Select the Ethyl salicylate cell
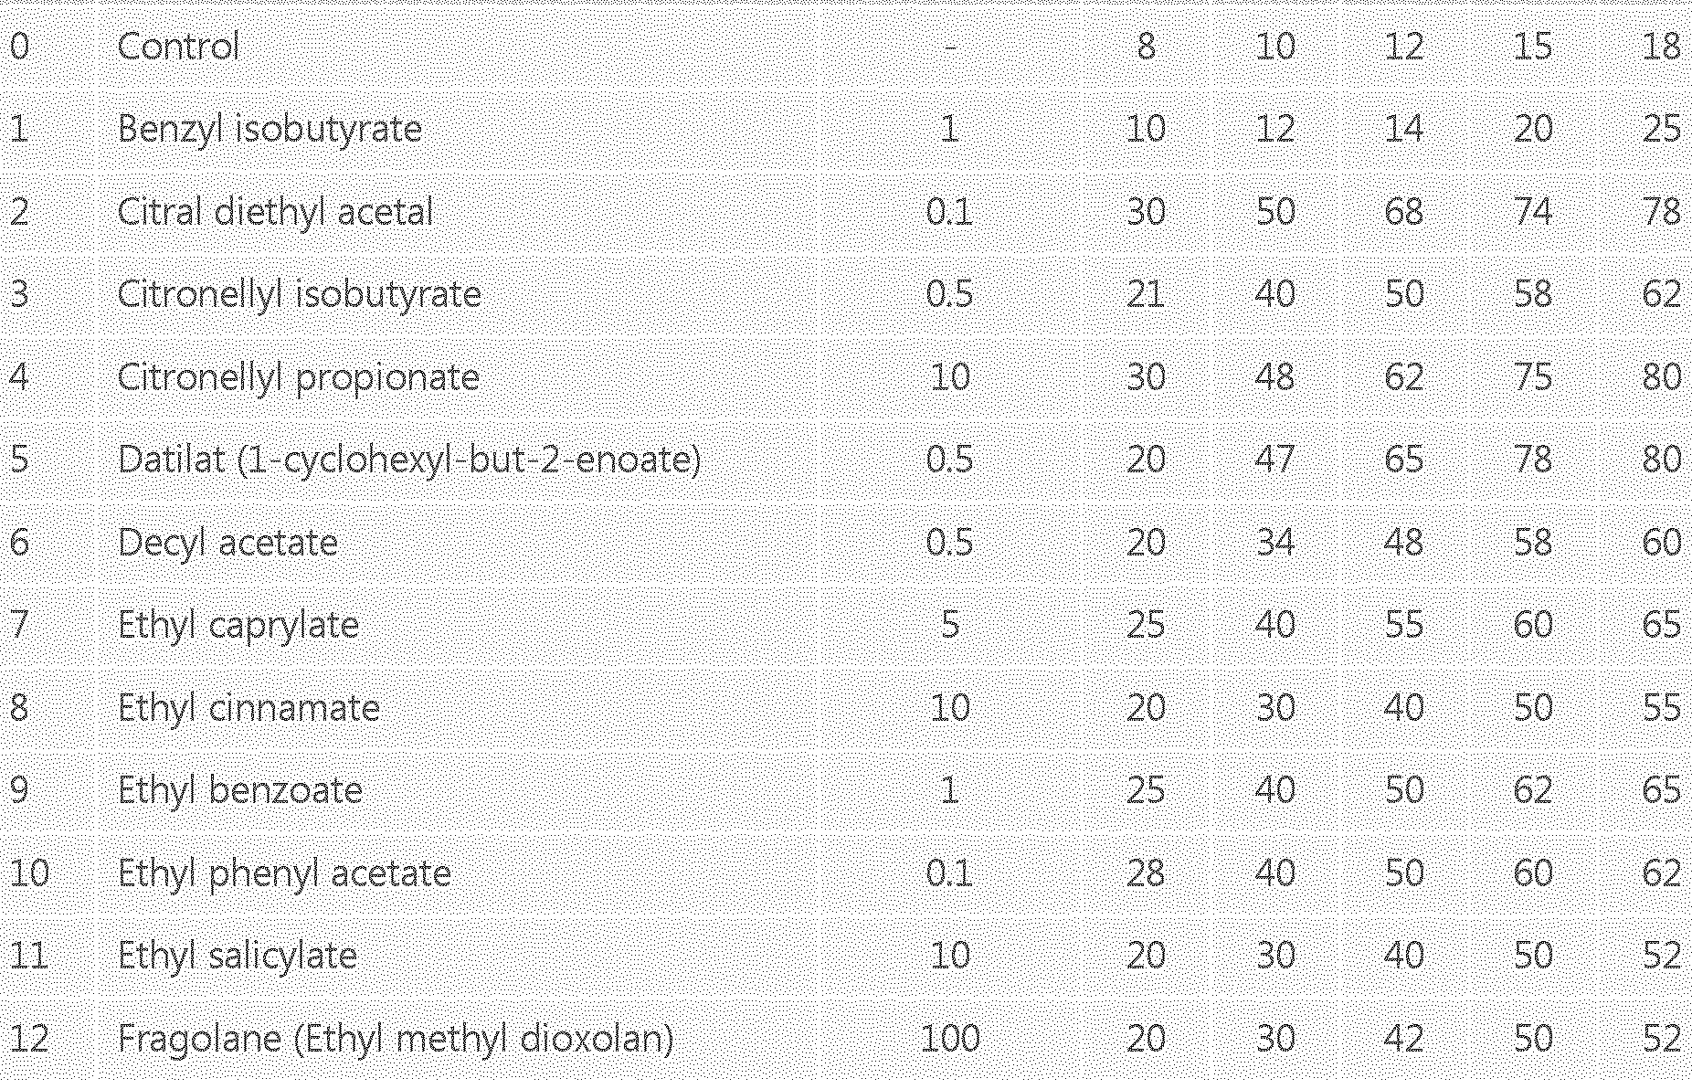 click(x=237, y=956)
